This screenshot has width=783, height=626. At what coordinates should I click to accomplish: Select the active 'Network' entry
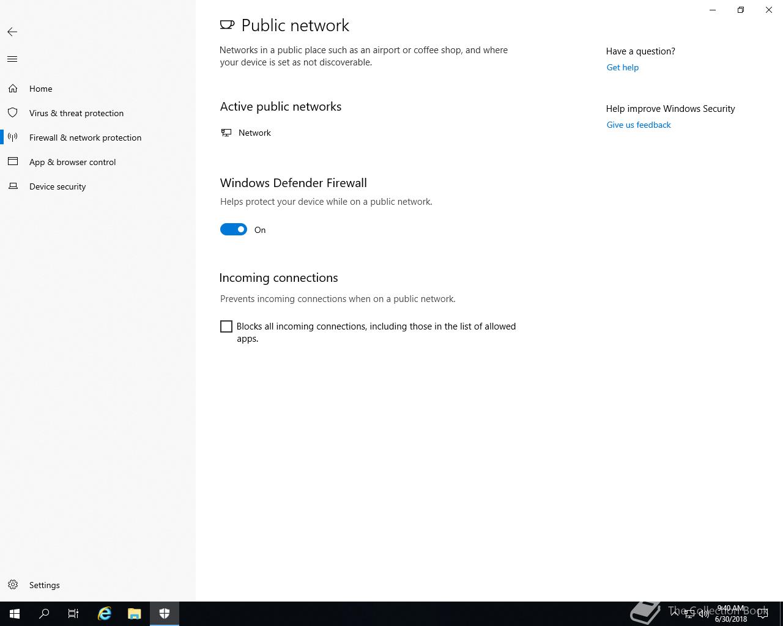pyautogui.click(x=254, y=133)
